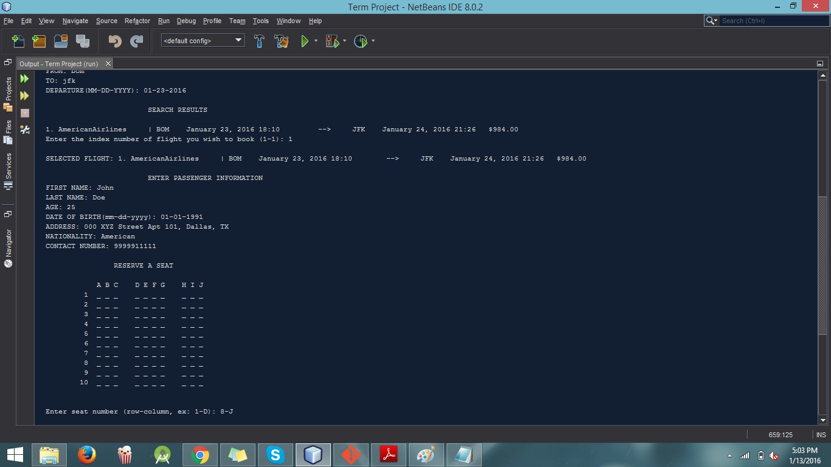Click the Build Project hammer icon
This screenshot has height=467, width=831.
(259, 41)
